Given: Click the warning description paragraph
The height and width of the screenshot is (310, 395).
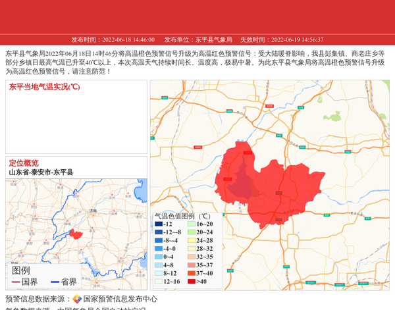Looking at the screenshot, I should 196,63.
